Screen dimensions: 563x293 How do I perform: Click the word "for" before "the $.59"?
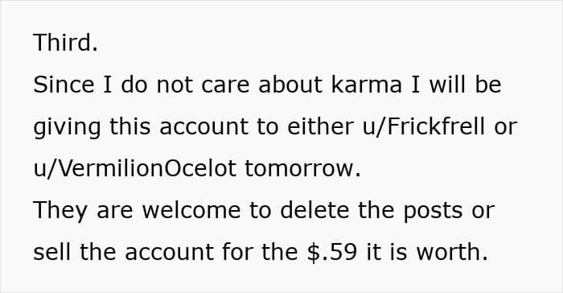[237, 252]
